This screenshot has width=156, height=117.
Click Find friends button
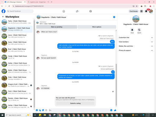click(134, 11)
